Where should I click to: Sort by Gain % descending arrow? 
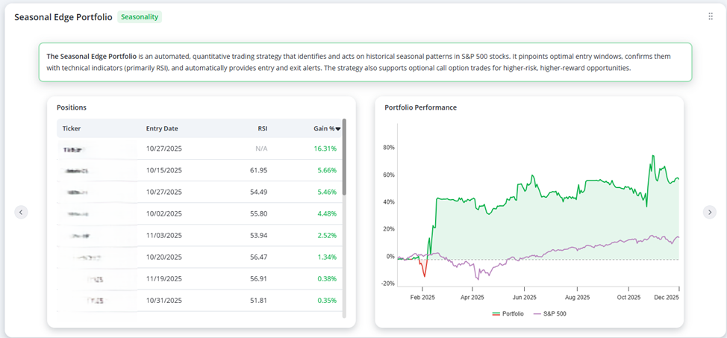[338, 129]
